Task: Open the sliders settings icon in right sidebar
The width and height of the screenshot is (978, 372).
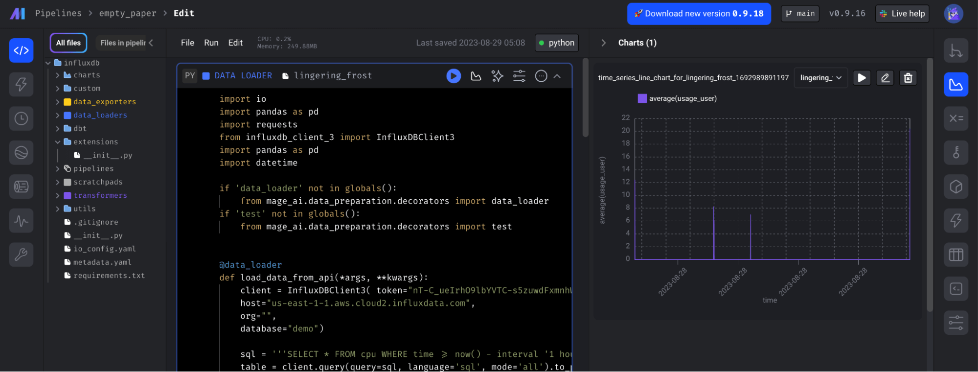Action: click(x=956, y=323)
